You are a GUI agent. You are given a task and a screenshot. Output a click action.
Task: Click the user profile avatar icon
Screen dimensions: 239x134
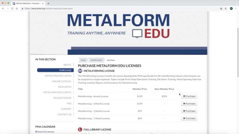click(x=231, y=8)
